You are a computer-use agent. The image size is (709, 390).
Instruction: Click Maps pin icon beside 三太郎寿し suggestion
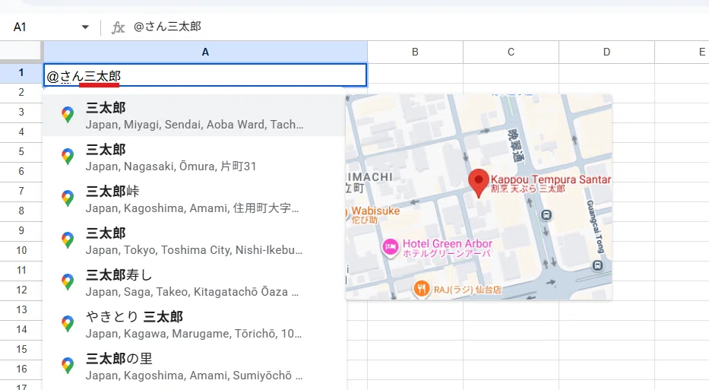tap(68, 282)
